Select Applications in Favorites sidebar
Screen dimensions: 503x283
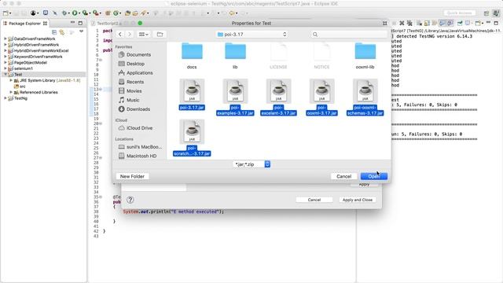[140, 73]
